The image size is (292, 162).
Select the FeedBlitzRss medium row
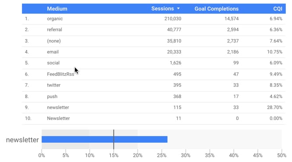click(x=154, y=74)
